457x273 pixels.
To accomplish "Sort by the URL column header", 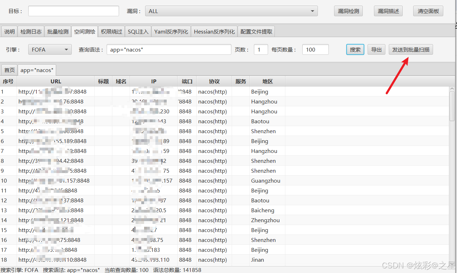I will tap(56, 81).
